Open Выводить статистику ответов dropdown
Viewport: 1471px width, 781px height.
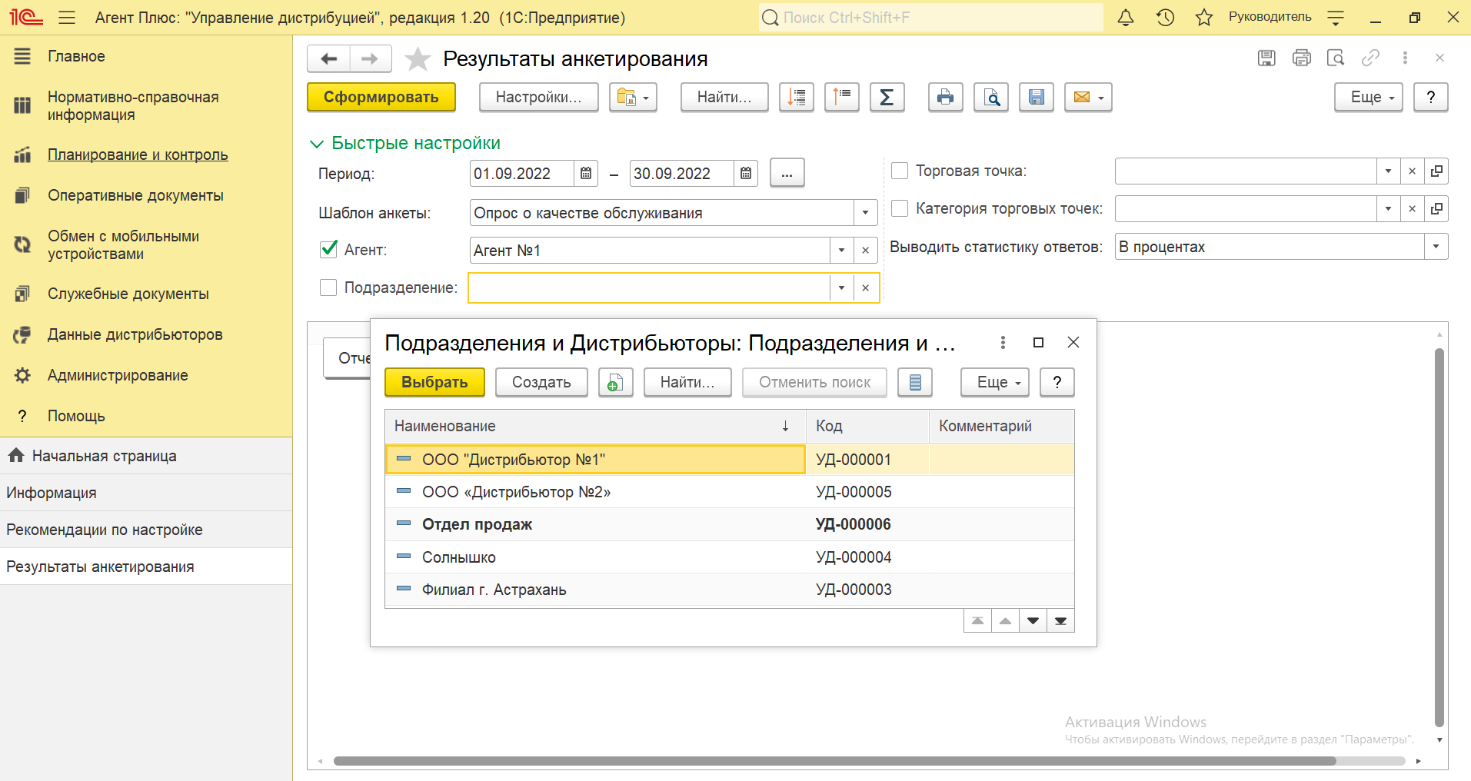(1436, 247)
